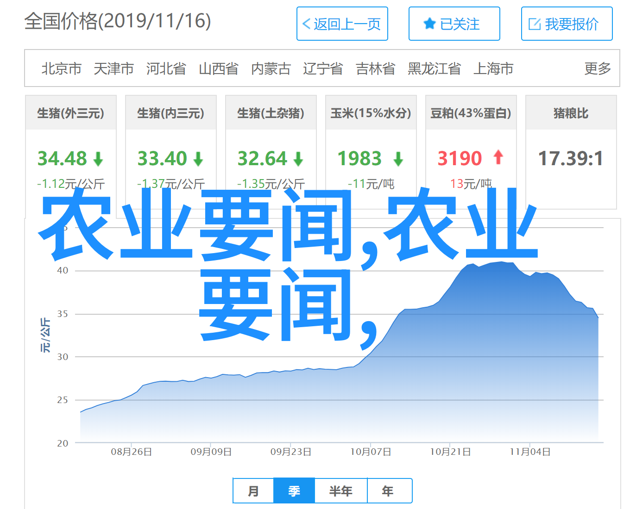Click the 10月21日 axis label
The width and height of the screenshot is (630, 509).
[x=450, y=452]
